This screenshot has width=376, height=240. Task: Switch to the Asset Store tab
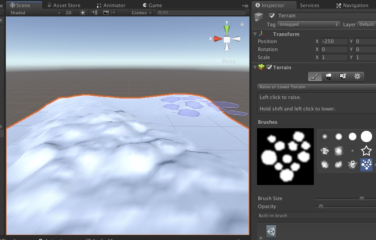click(64, 5)
